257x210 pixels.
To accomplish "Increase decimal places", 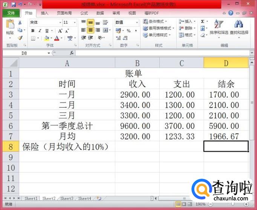I will click(118, 38).
